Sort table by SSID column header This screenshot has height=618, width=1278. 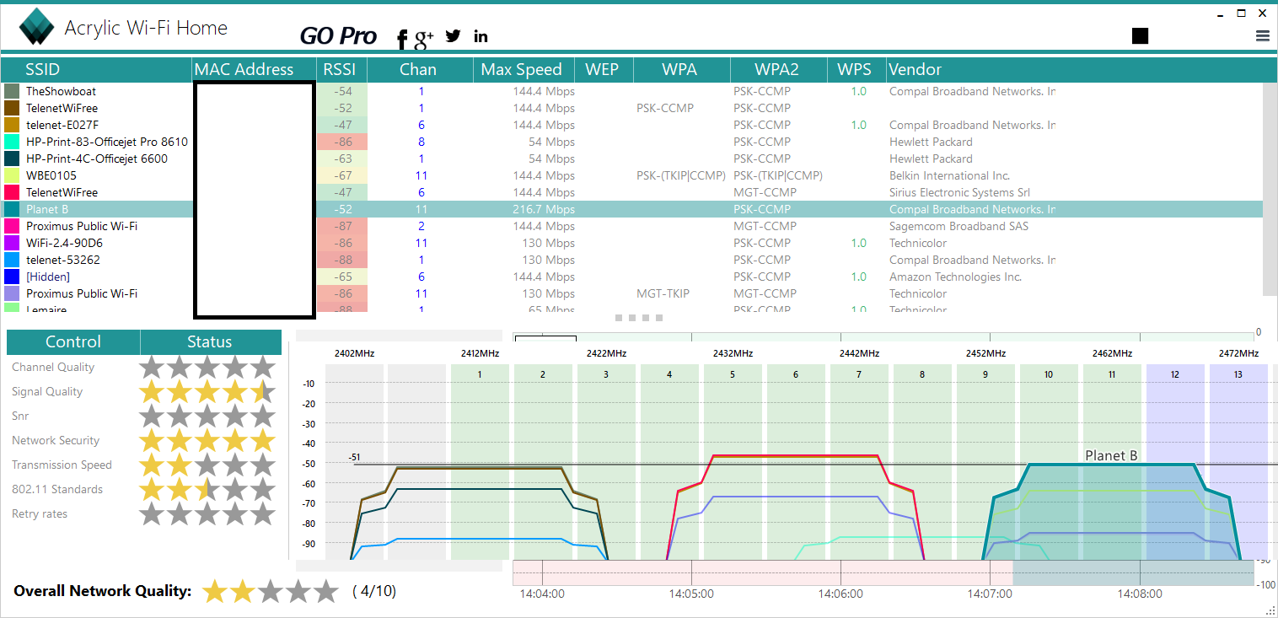pyautogui.click(x=96, y=69)
